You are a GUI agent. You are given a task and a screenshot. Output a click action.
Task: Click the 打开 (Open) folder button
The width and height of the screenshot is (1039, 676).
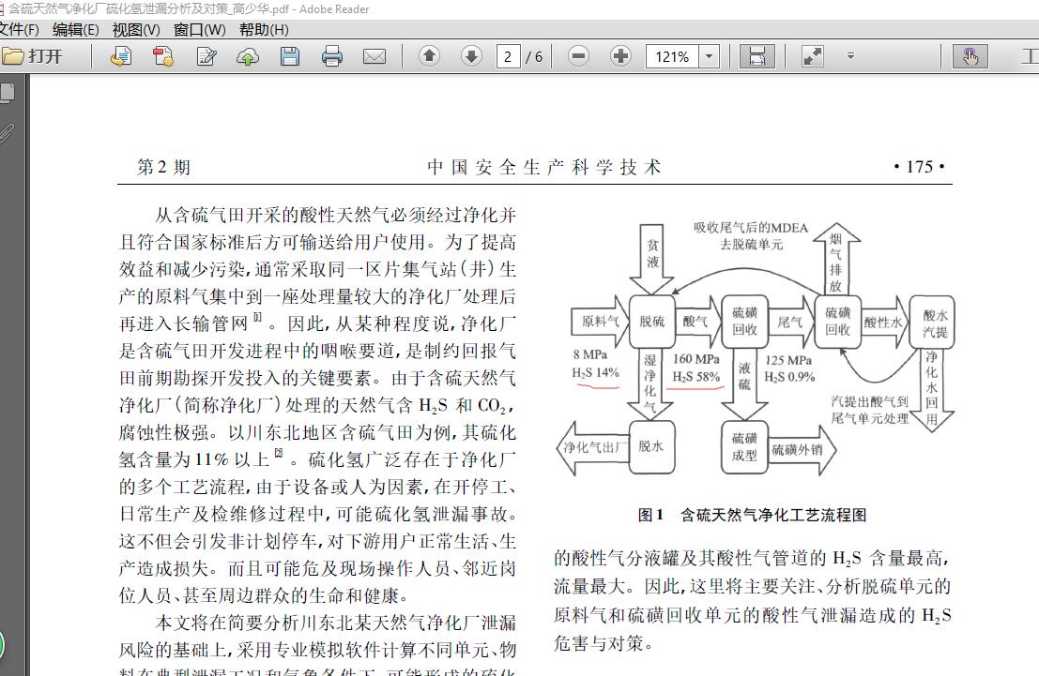32,56
